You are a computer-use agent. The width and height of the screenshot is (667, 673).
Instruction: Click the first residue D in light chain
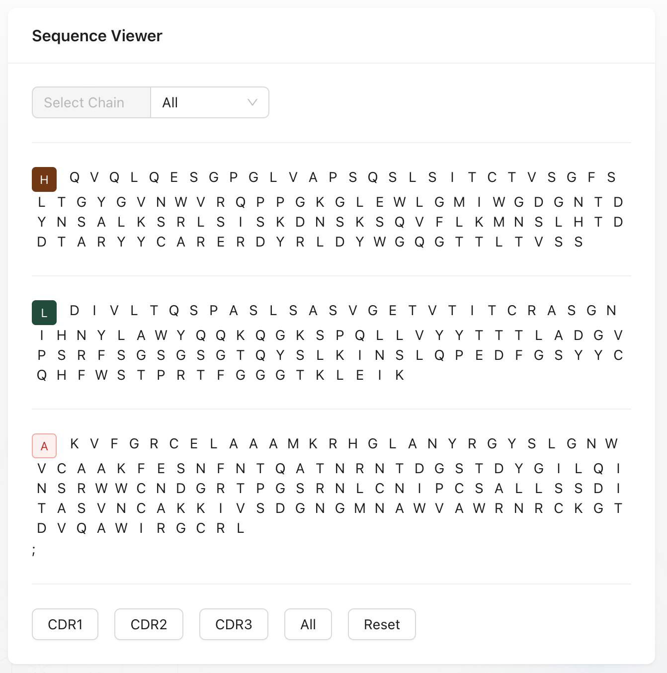pyautogui.click(x=74, y=311)
